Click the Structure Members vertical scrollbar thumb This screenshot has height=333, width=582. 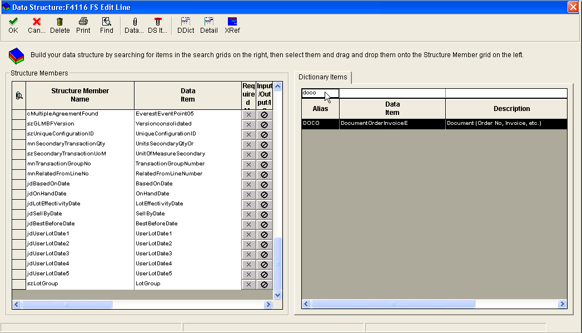[x=277, y=264]
